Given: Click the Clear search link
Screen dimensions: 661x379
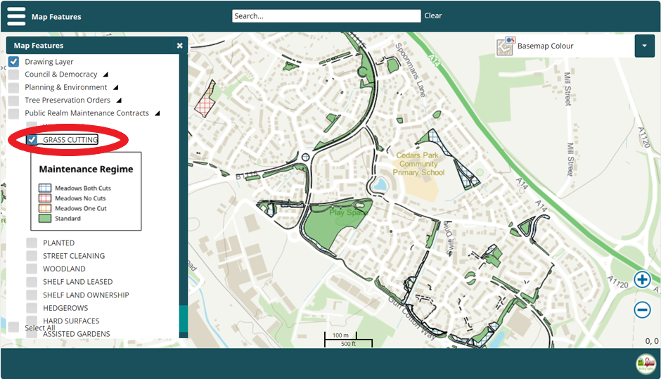Looking at the screenshot, I should point(432,15).
